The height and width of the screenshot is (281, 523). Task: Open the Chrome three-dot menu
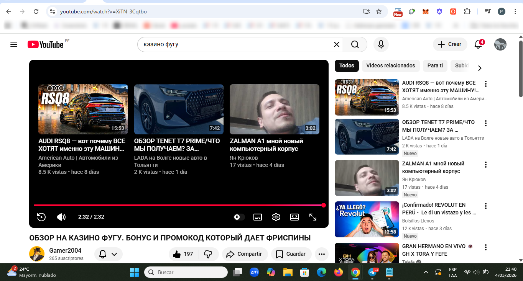click(515, 11)
